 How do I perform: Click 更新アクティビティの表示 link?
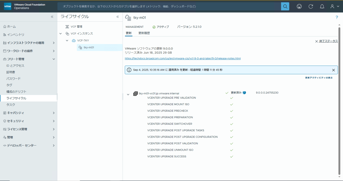pos(319,78)
